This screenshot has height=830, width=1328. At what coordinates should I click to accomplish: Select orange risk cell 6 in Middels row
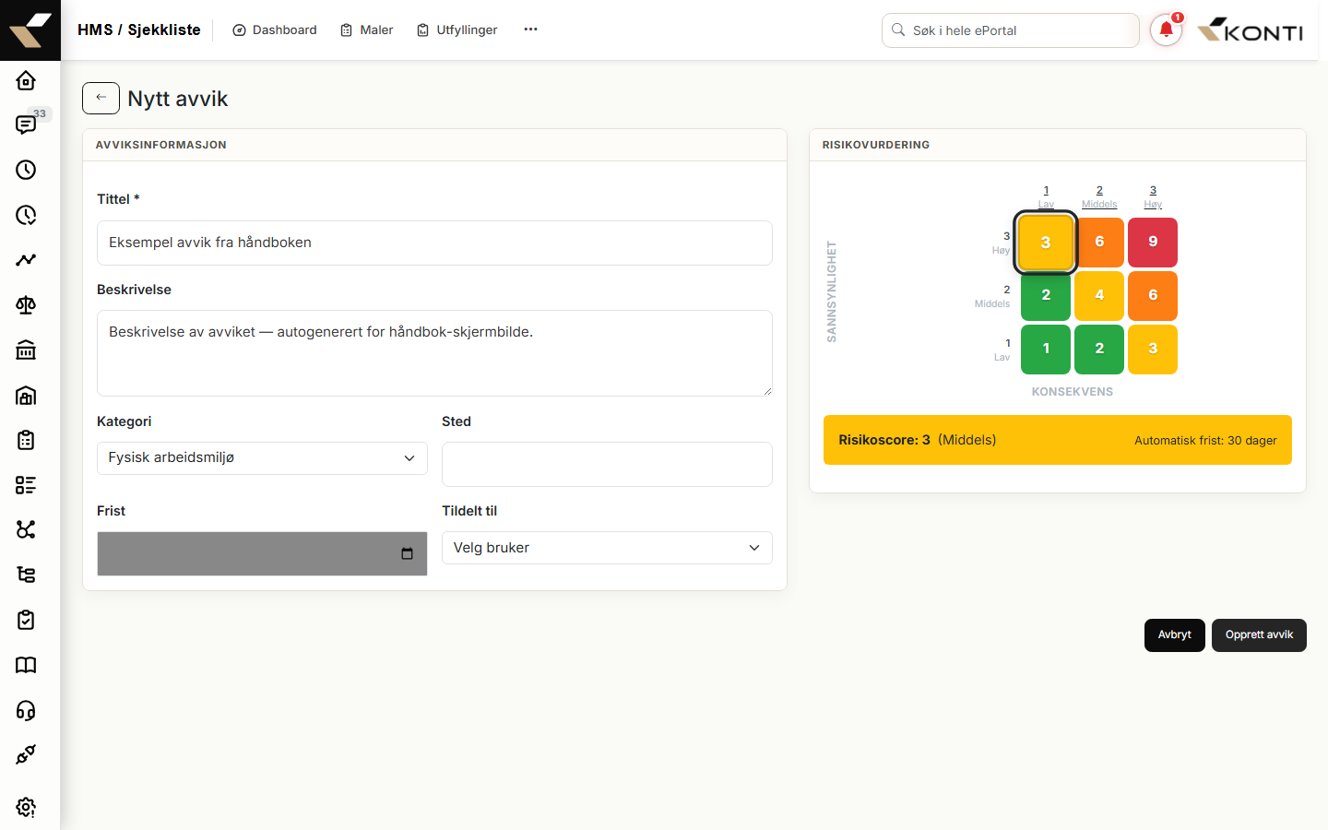coord(1153,296)
